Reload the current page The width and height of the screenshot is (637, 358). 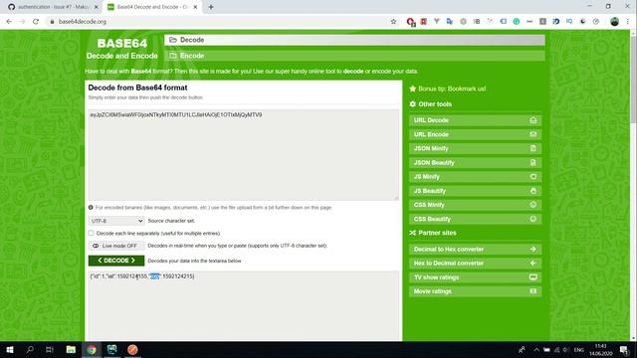tap(36, 22)
